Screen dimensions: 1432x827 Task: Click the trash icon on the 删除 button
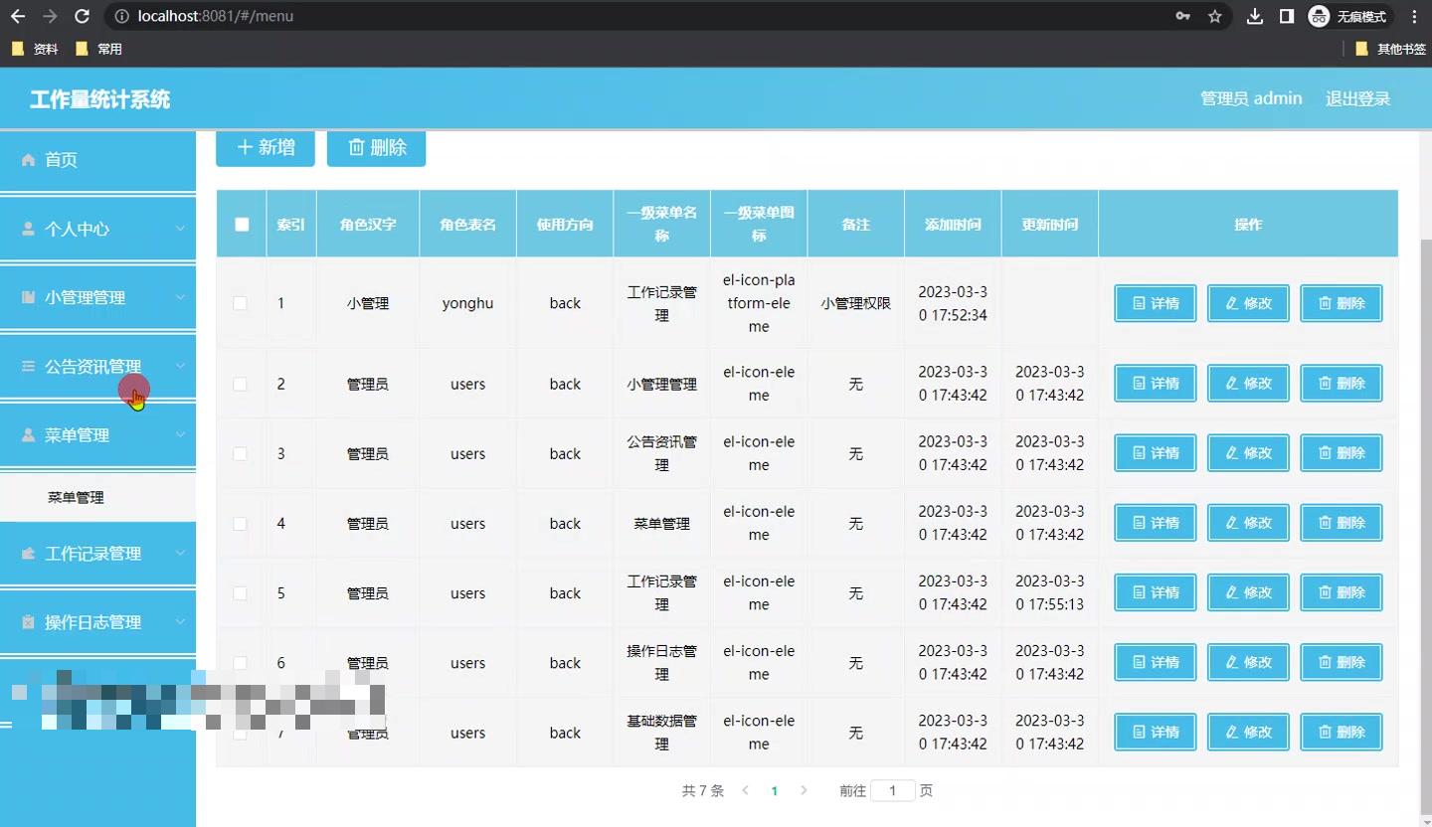[358, 147]
